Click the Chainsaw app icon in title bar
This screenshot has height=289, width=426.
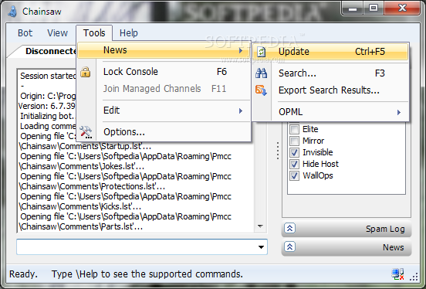pyautogui.click(x=12, y=12)
